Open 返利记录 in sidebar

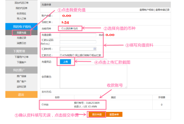(22, 87)
